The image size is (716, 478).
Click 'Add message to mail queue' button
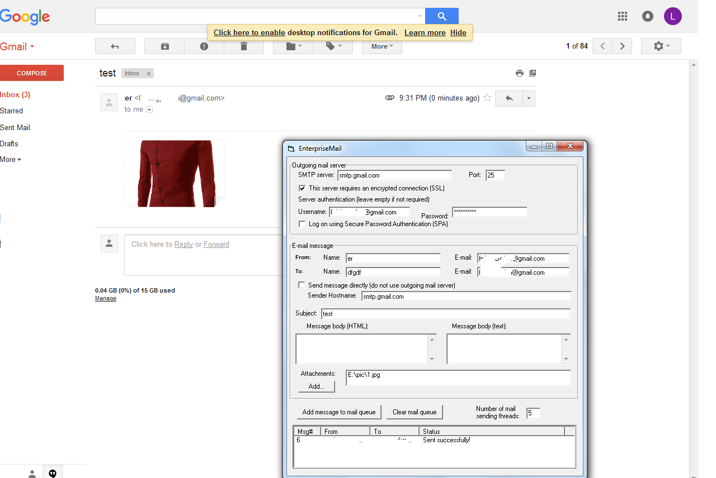[x=339, y=412]
